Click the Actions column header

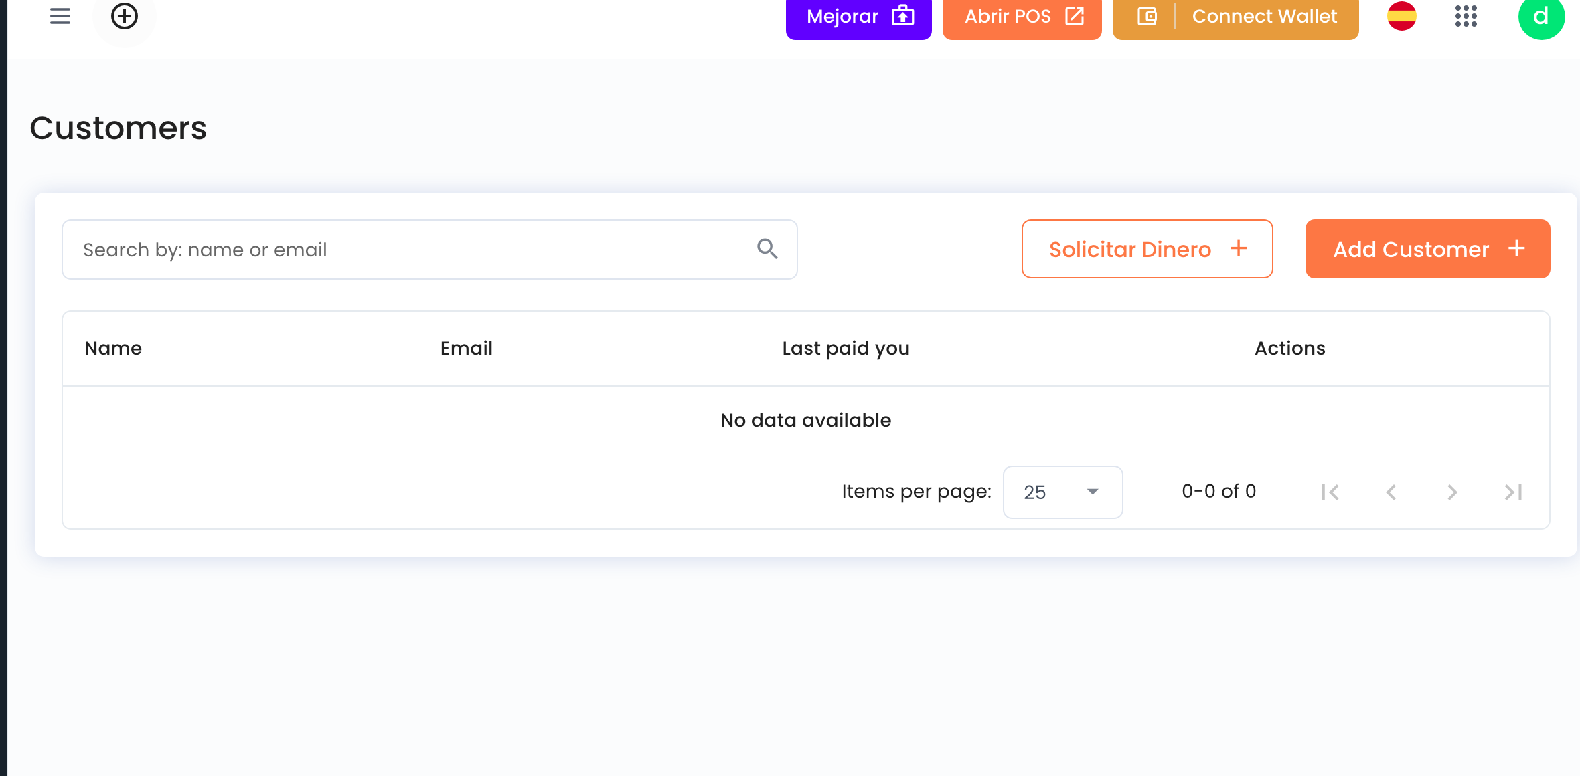1290,348
